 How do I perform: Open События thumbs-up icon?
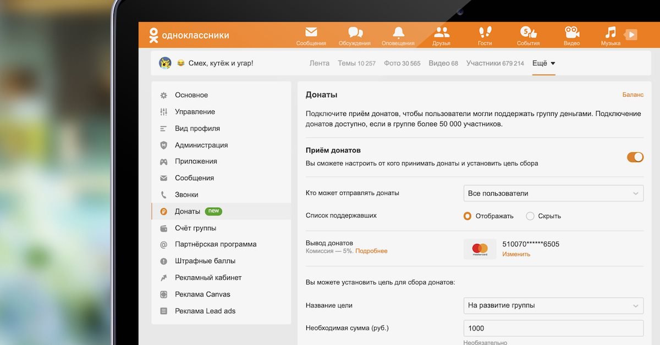(x=528, y=32)
